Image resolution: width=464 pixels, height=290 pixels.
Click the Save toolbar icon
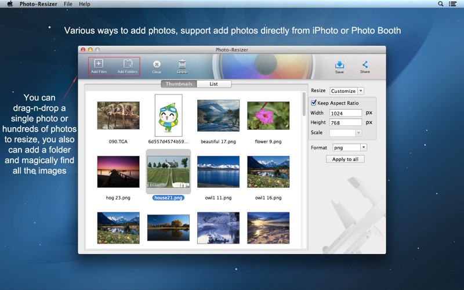(339, 65)
